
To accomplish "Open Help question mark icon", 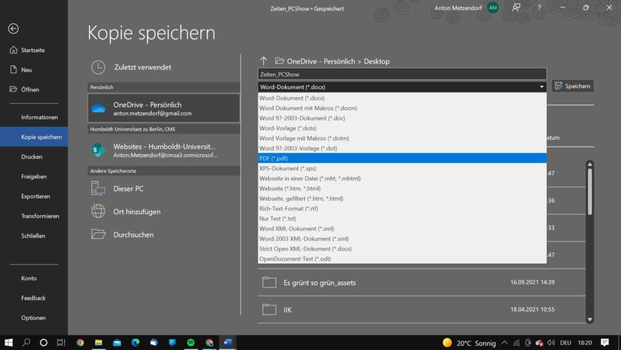I will tap(539, 7).
